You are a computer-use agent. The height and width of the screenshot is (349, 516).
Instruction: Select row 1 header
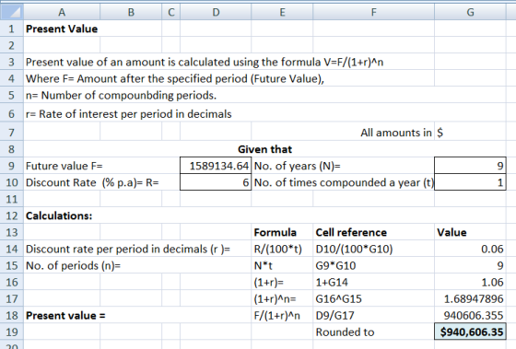click(x=12, y=29)
